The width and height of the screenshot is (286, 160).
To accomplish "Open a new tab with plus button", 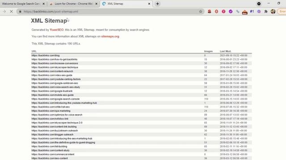I will coord(157,4).
